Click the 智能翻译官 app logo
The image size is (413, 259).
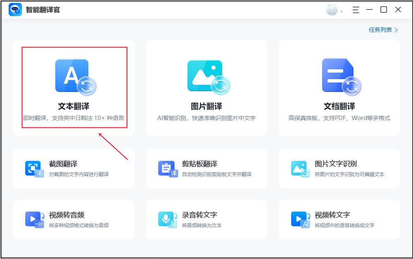(16, 9)
